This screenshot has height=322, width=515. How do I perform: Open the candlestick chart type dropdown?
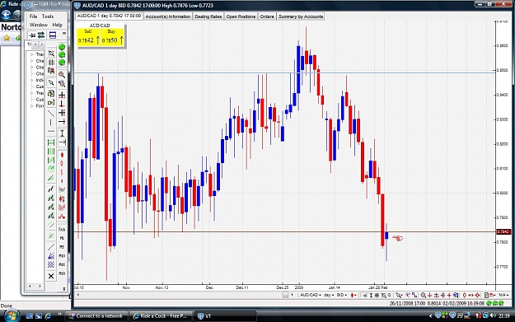353,295
